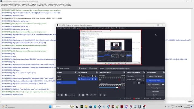Click Остановить запись button
Image resolution: width=194 pixels, height=109 pixels.
tap(155, 81)
